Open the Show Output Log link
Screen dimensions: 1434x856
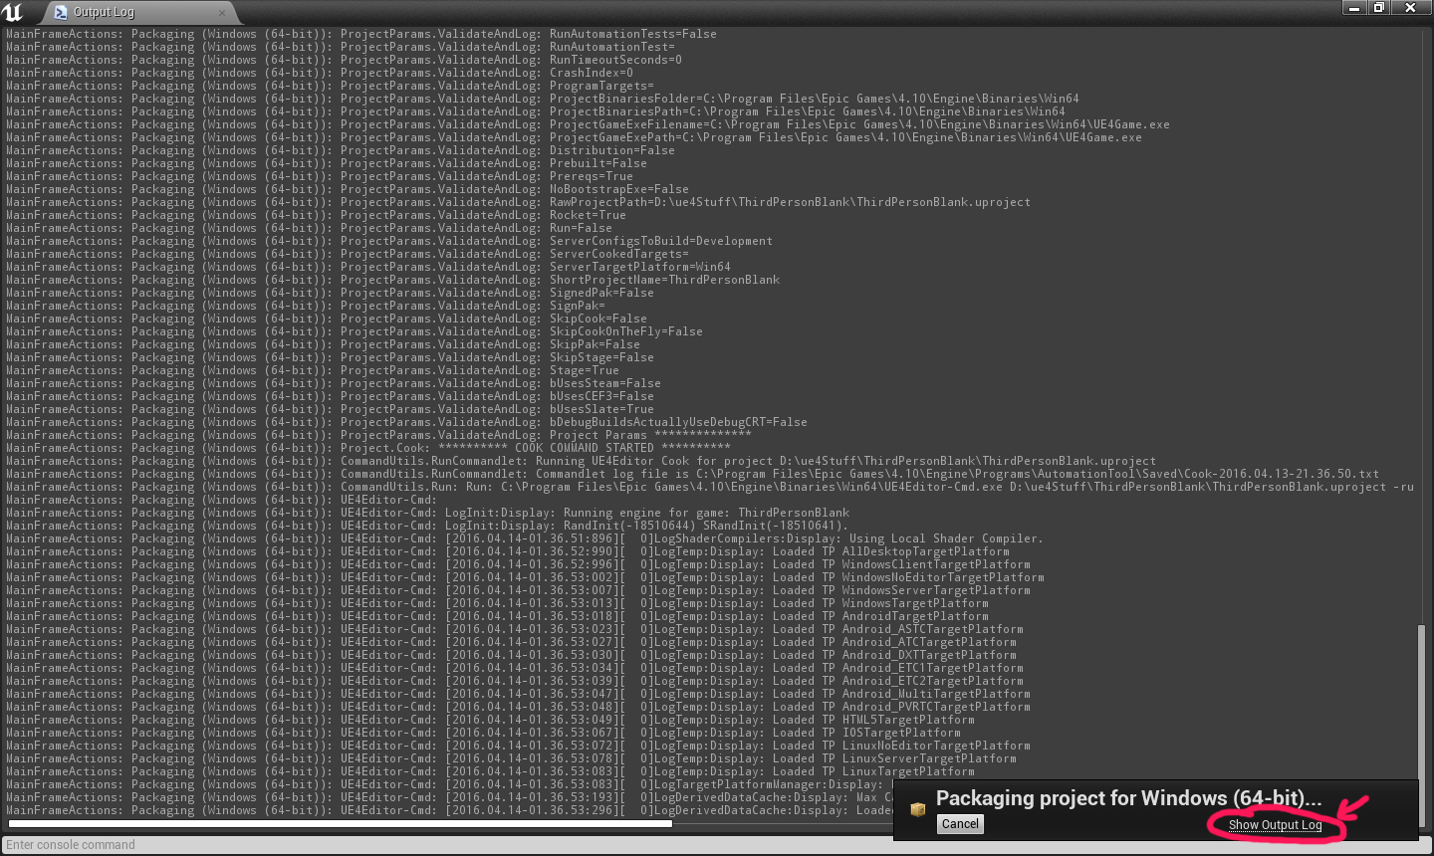click(x=1275, y=825)
